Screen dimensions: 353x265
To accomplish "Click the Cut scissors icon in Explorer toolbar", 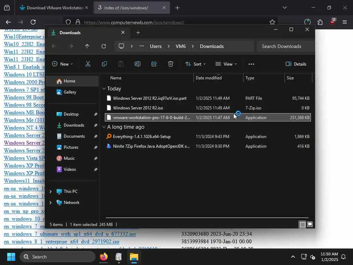I will tap(88, 64).
